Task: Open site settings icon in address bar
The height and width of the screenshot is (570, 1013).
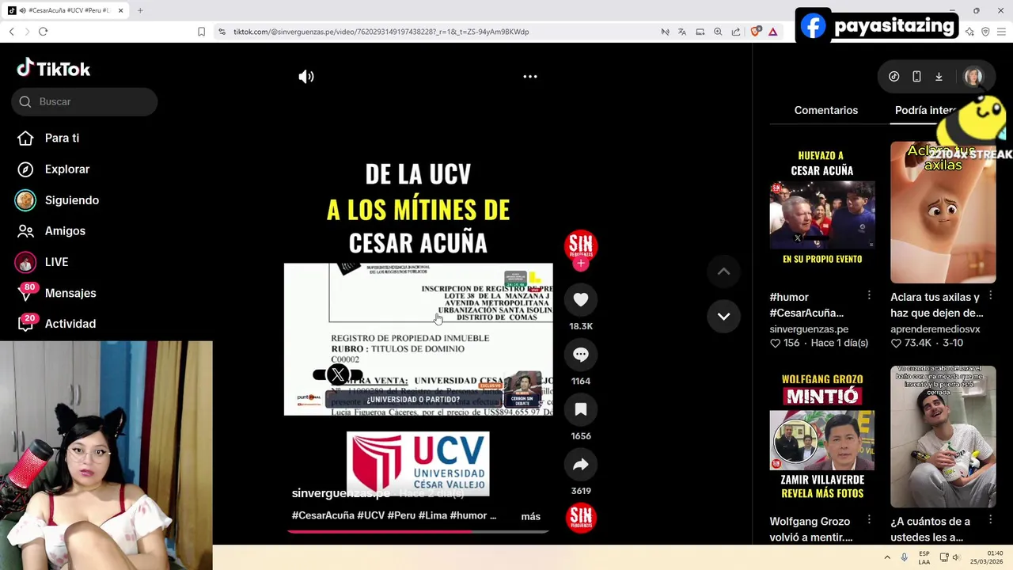Action: click(x=222, y=32)
